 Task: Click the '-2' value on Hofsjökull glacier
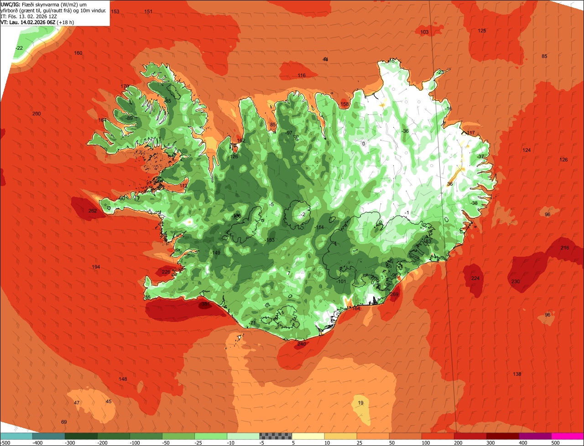coord(302,214)
